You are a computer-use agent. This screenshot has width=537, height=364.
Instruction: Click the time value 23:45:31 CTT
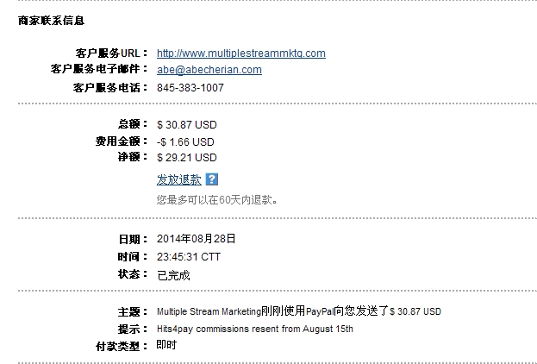coord(189,257)
